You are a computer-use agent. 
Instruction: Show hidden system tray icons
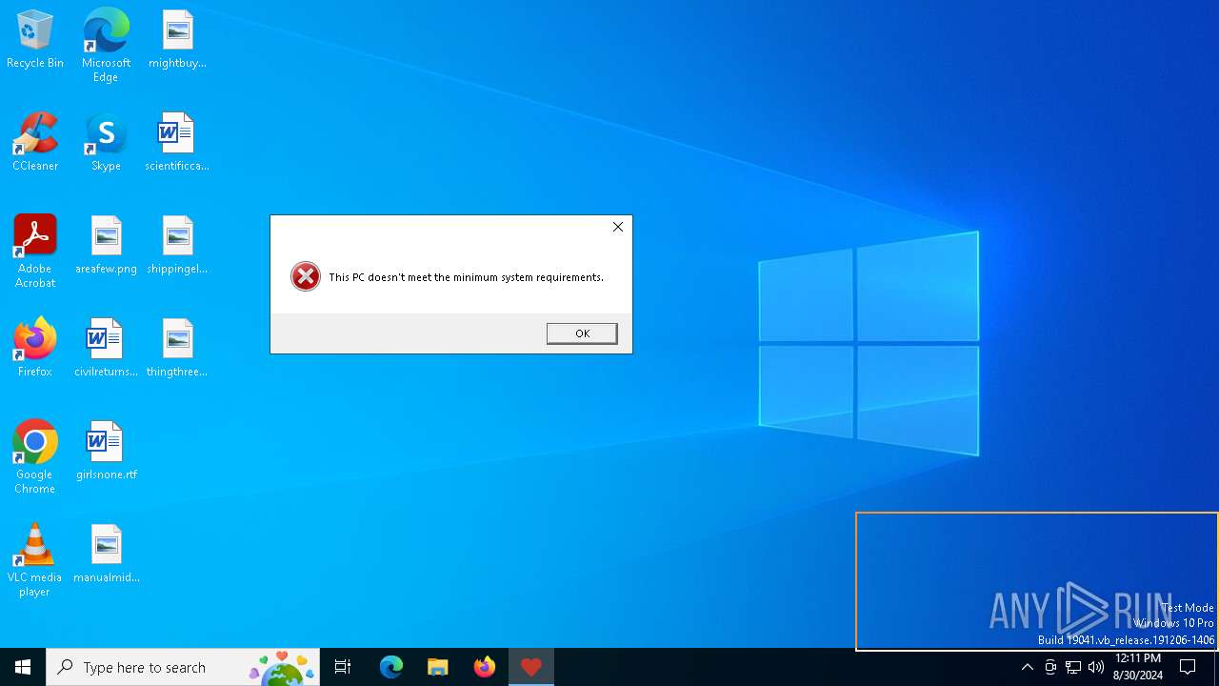tap(1027, 667)
